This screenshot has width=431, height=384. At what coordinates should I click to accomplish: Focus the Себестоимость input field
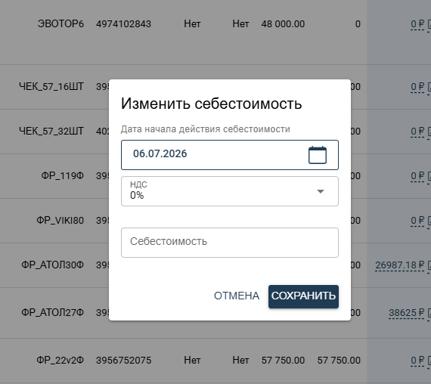click(x=230, y=243)
